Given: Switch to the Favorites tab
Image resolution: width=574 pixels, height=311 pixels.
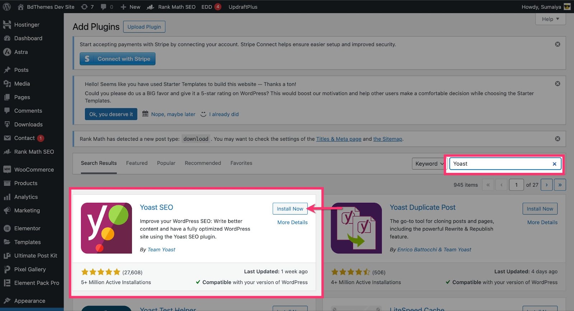Looking at the screenshot, I should click(241, 163).
